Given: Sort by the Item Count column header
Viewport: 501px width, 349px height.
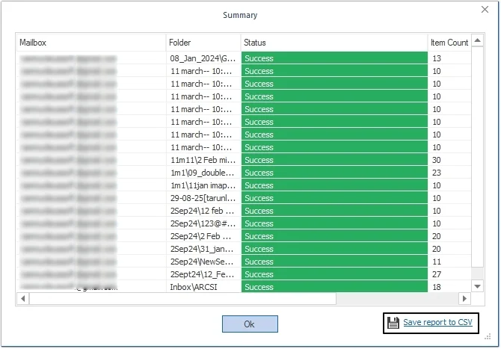Looking at the screenshot, I should [x=449, y=43].
